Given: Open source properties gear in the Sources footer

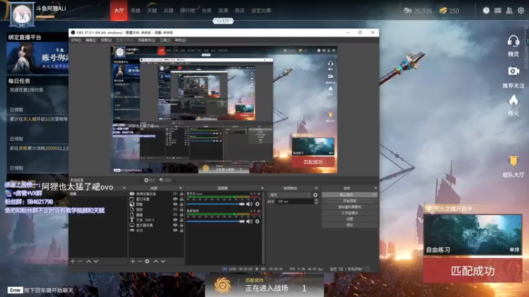Looking at the screenshot, I should pos(147,261).
